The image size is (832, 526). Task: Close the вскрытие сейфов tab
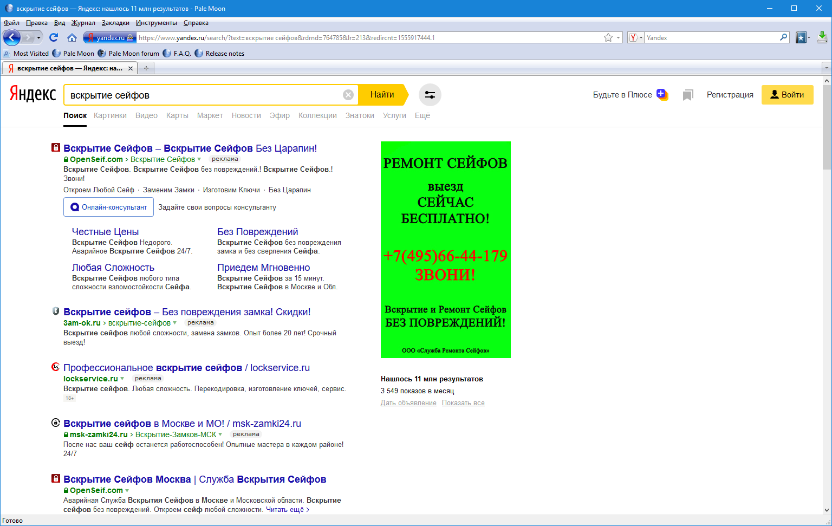click(130, 68)
